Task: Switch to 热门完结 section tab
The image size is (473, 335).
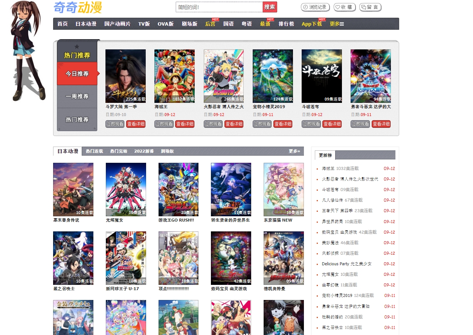Action: click(x=119, y=151)
